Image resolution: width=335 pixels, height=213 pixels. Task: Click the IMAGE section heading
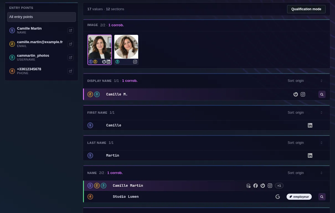93,25
